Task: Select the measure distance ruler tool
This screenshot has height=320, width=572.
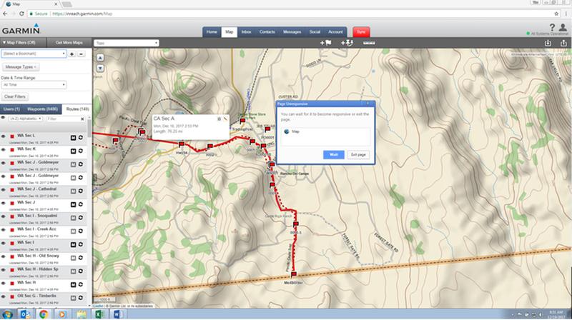Action: 370,43
